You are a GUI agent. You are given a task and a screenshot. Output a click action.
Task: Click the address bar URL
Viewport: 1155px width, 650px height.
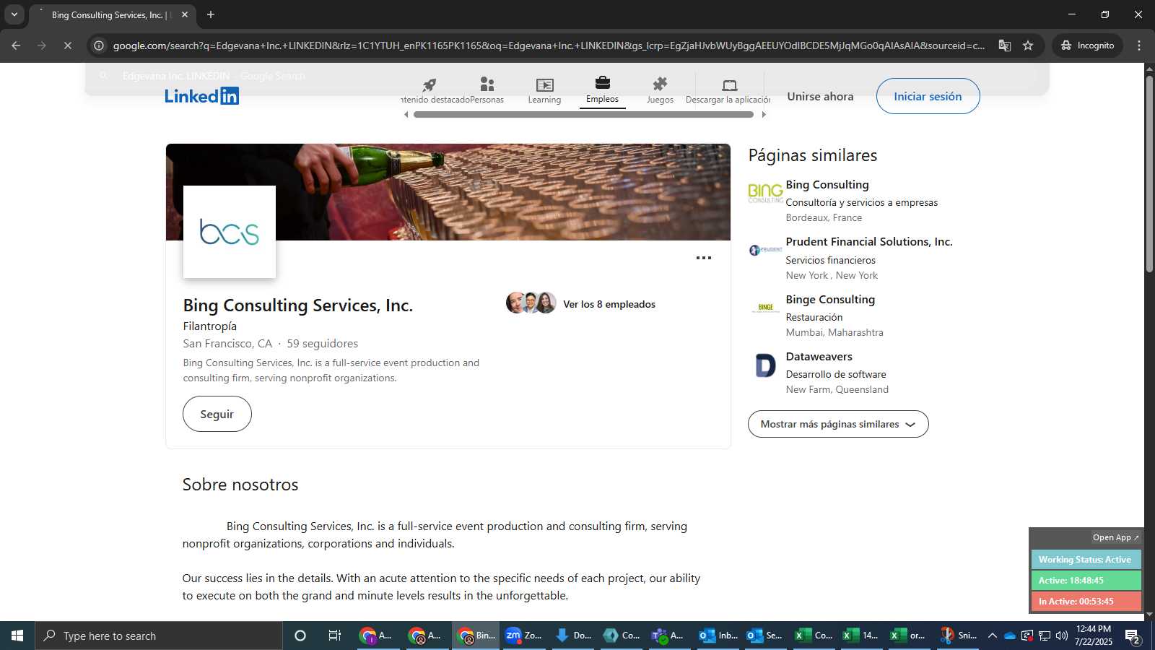pos(549,45)
